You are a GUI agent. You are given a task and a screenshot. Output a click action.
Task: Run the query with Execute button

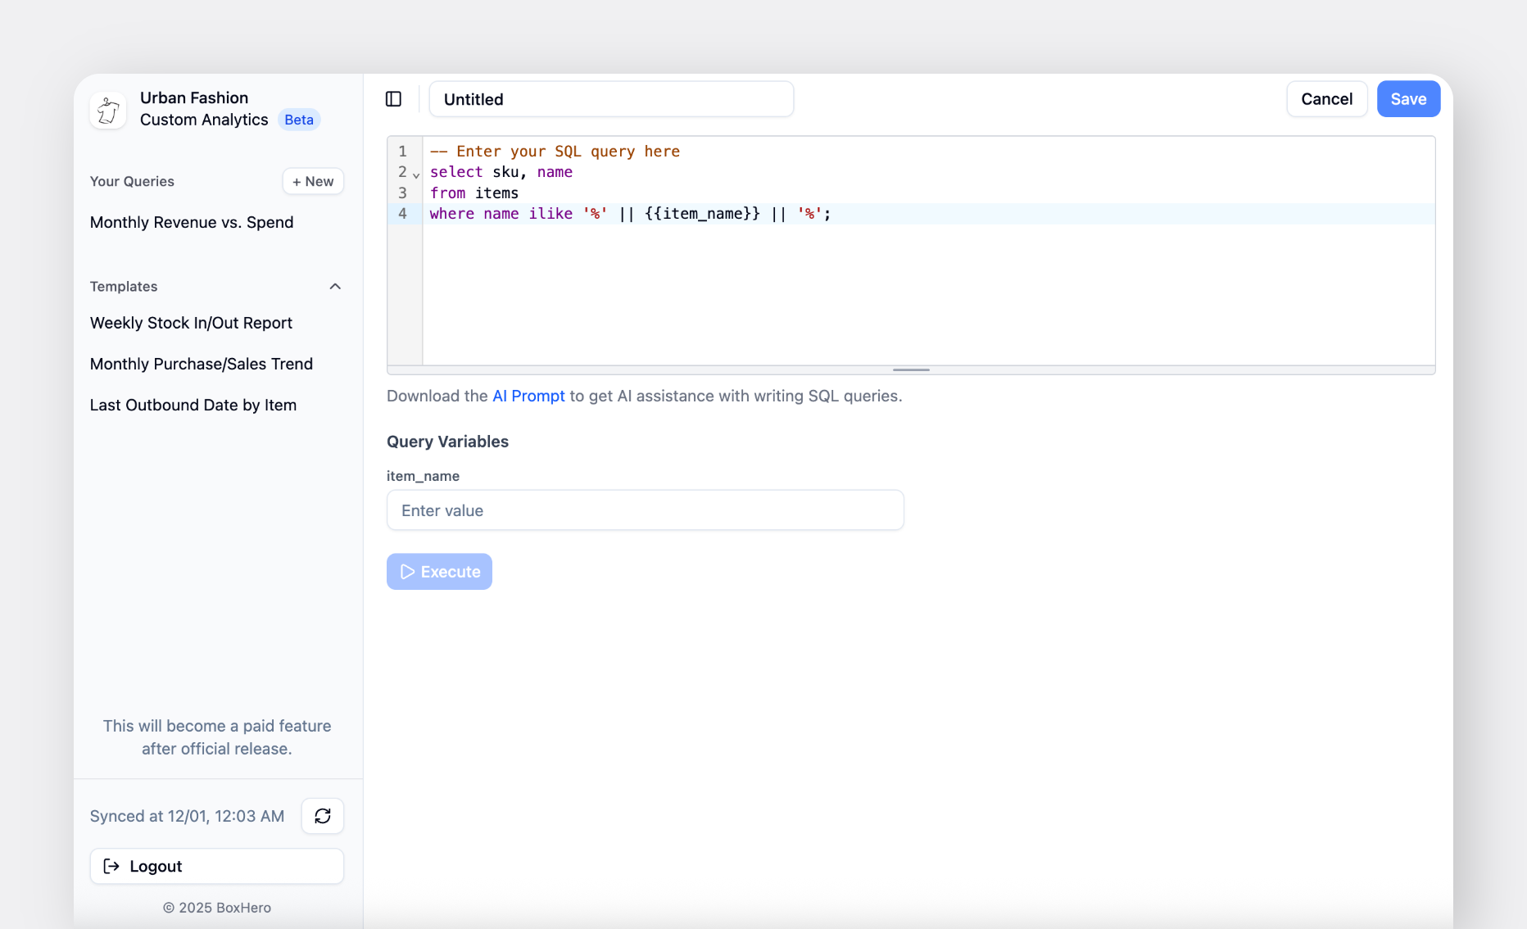(439, 572)
